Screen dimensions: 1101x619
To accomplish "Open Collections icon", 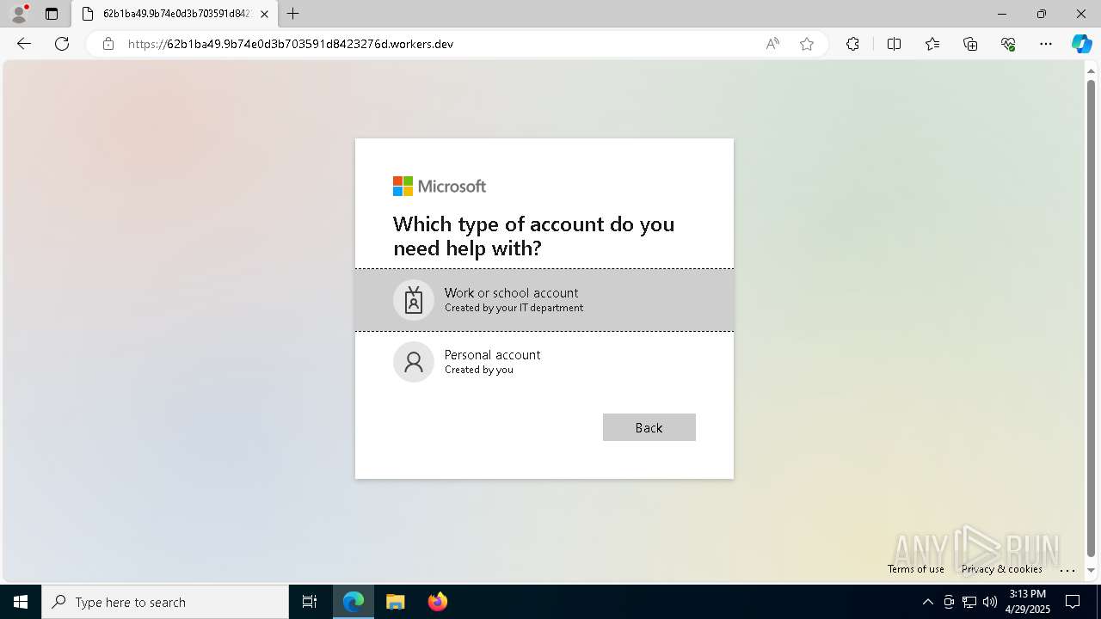I will point(970,44).
